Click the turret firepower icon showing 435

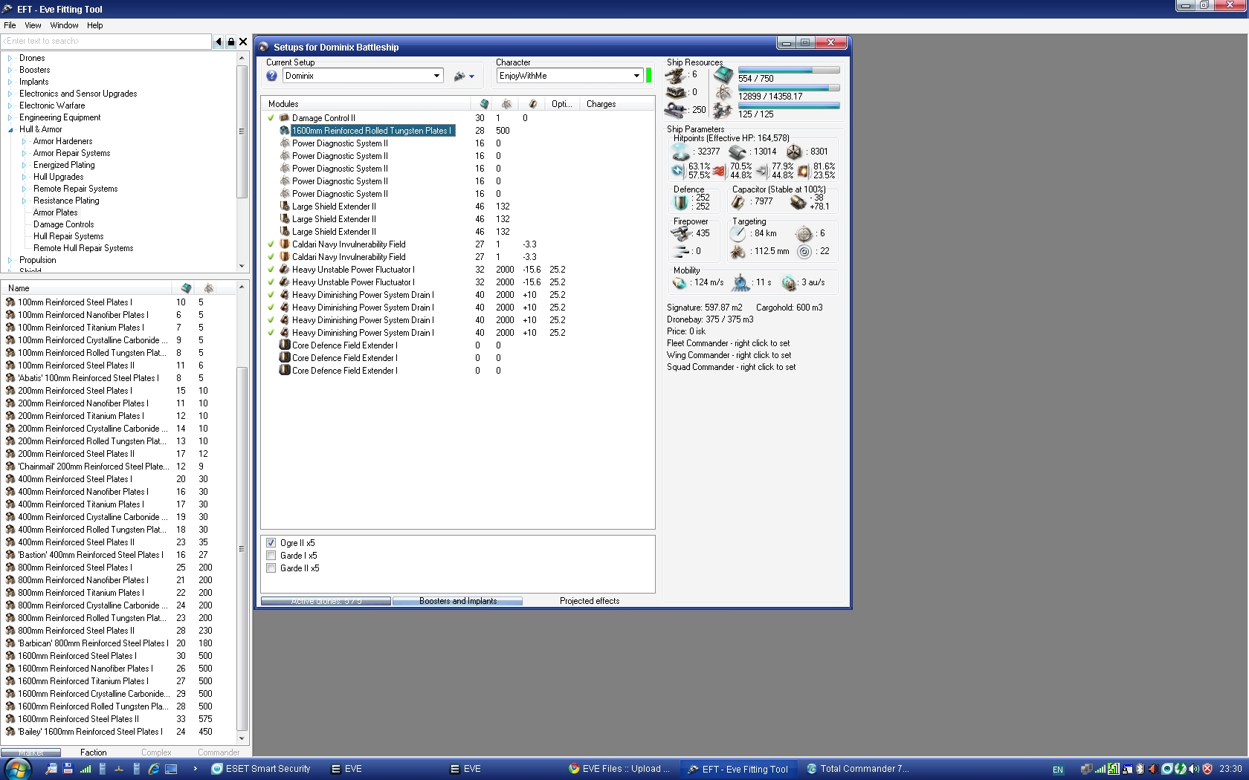(681, 233)
